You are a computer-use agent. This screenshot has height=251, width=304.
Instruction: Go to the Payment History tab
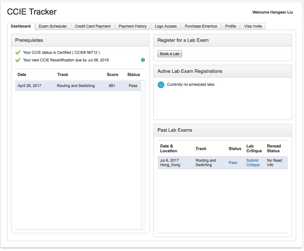pos(133,26)
